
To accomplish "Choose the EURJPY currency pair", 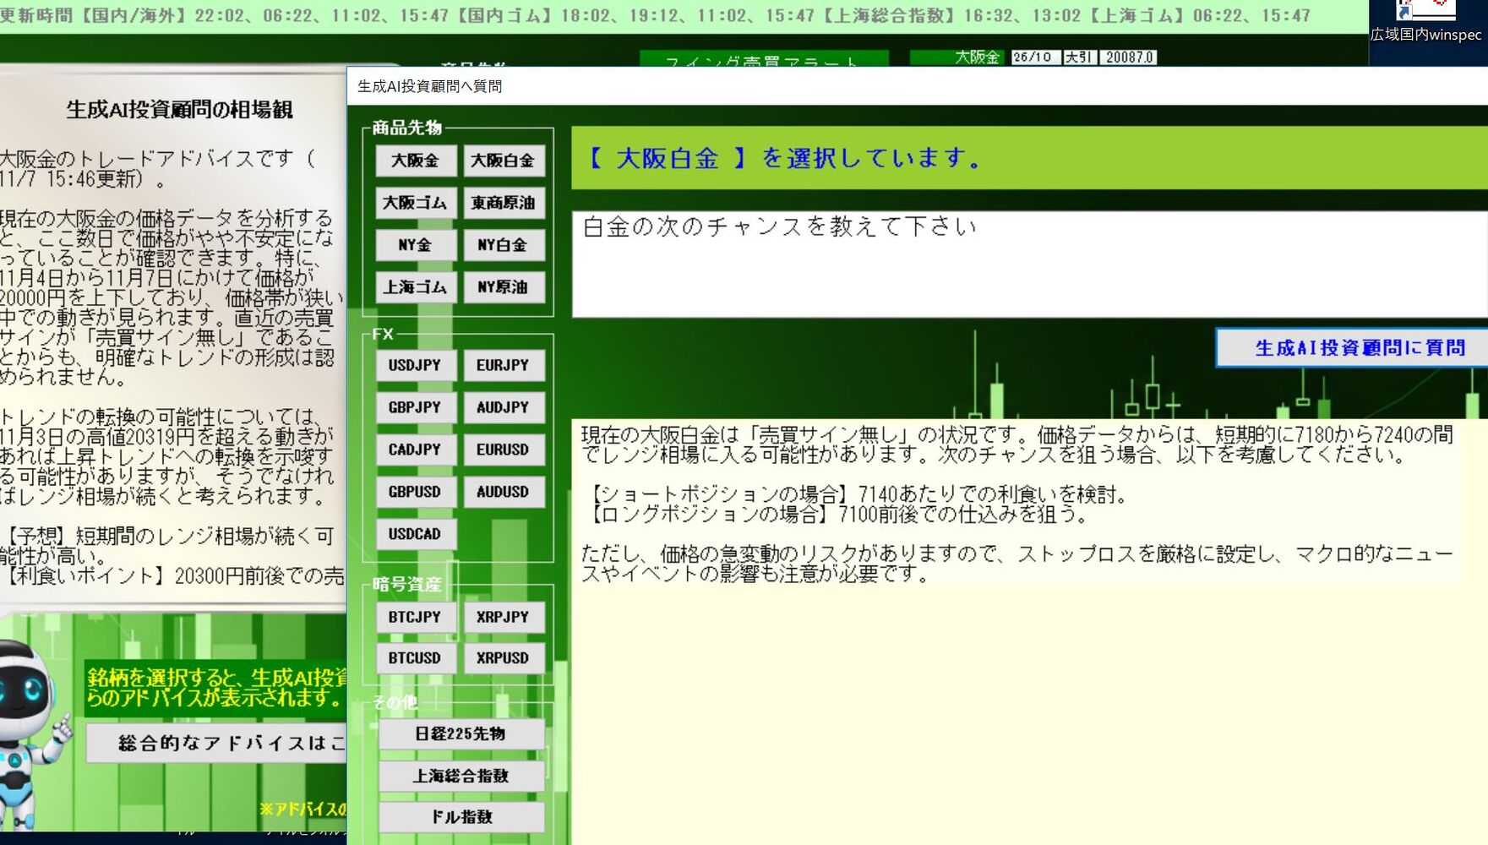I will (504, 365).
